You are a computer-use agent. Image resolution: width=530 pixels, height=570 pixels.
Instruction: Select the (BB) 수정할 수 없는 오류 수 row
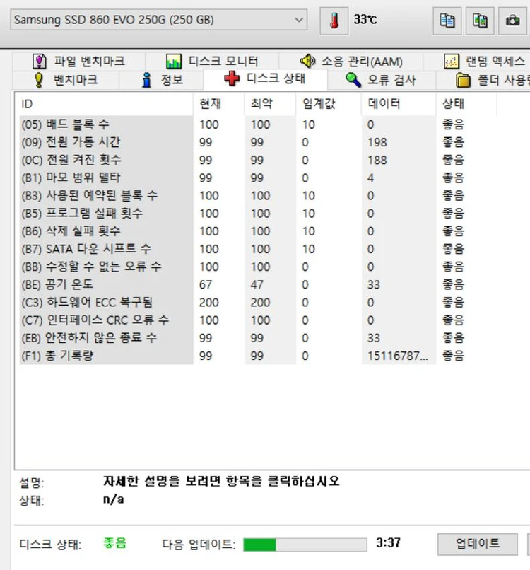pos(258,267)
